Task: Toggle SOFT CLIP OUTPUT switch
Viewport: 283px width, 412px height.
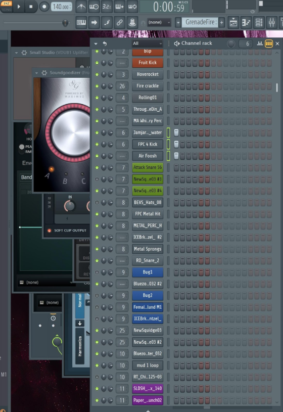Action: pos(49,231)
